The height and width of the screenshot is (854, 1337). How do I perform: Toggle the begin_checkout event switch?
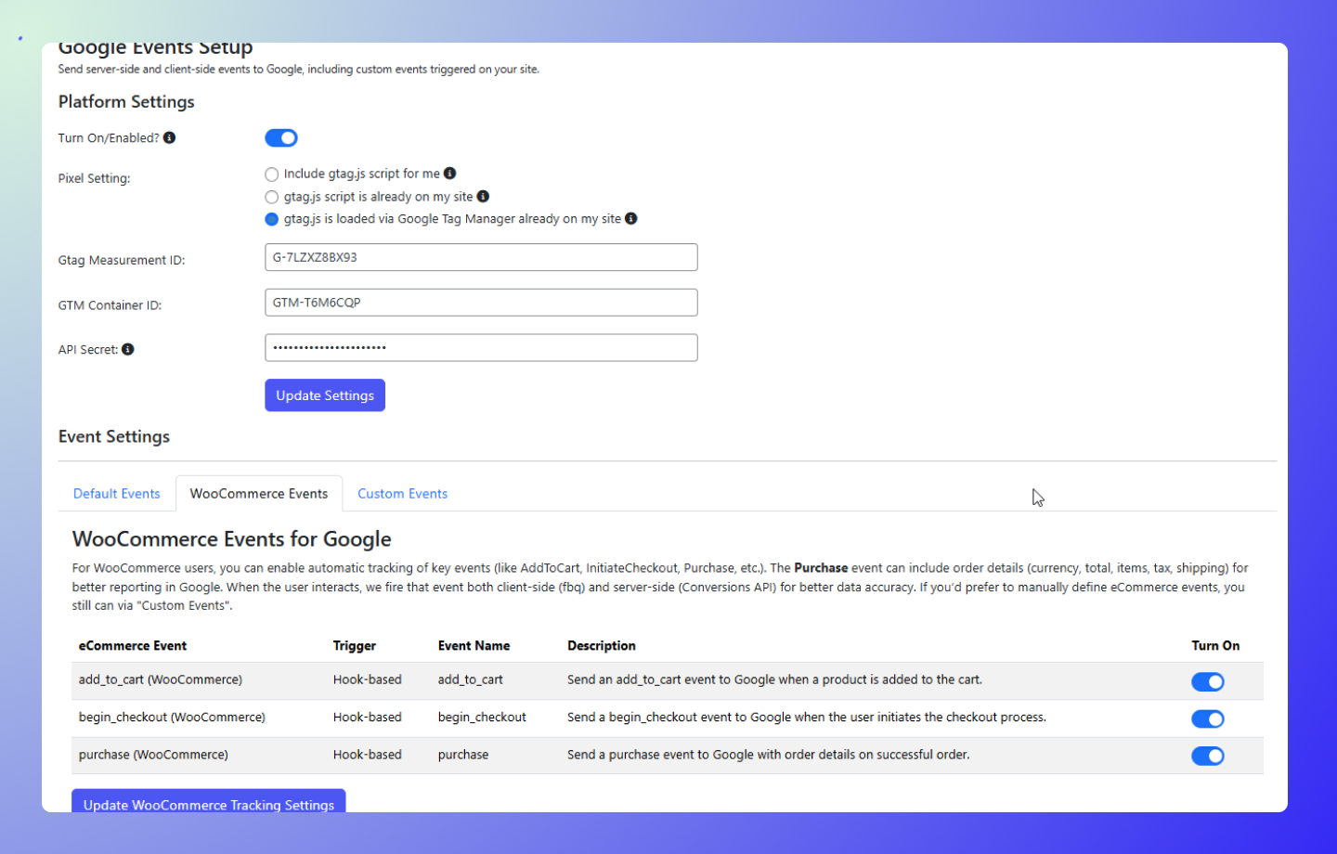(1208, 718)
